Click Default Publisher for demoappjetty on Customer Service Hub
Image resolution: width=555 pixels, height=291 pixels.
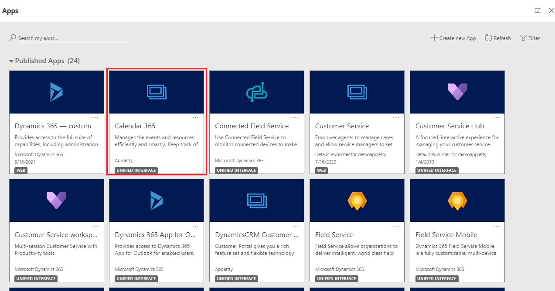coord(451,154)
